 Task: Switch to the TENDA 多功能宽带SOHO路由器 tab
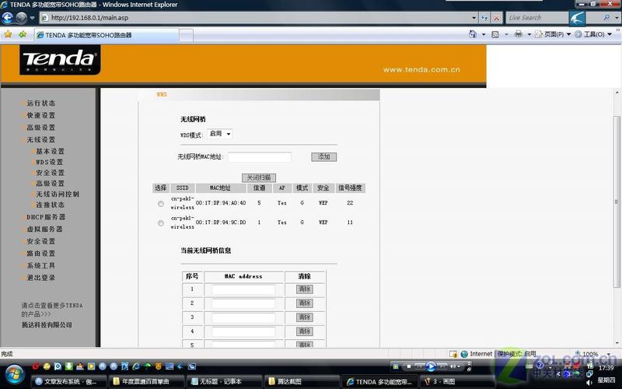107,35
